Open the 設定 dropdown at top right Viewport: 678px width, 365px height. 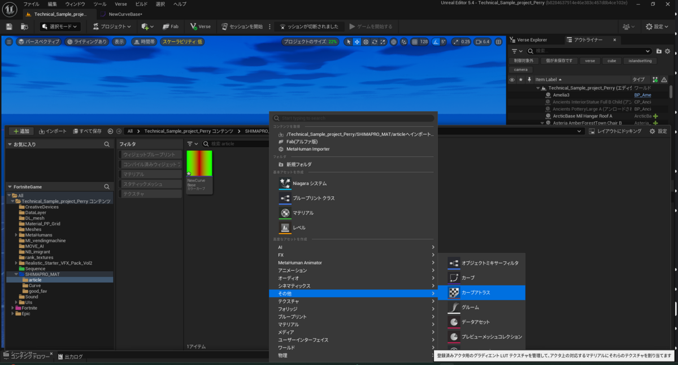(x=657, y=27)
